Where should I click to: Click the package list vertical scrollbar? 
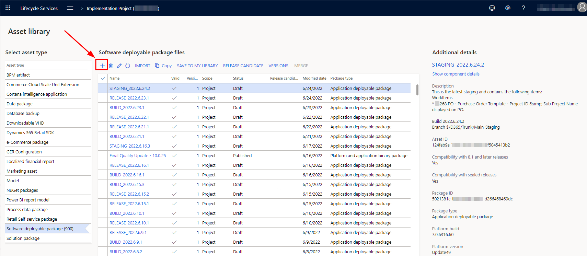coord(417,90)
